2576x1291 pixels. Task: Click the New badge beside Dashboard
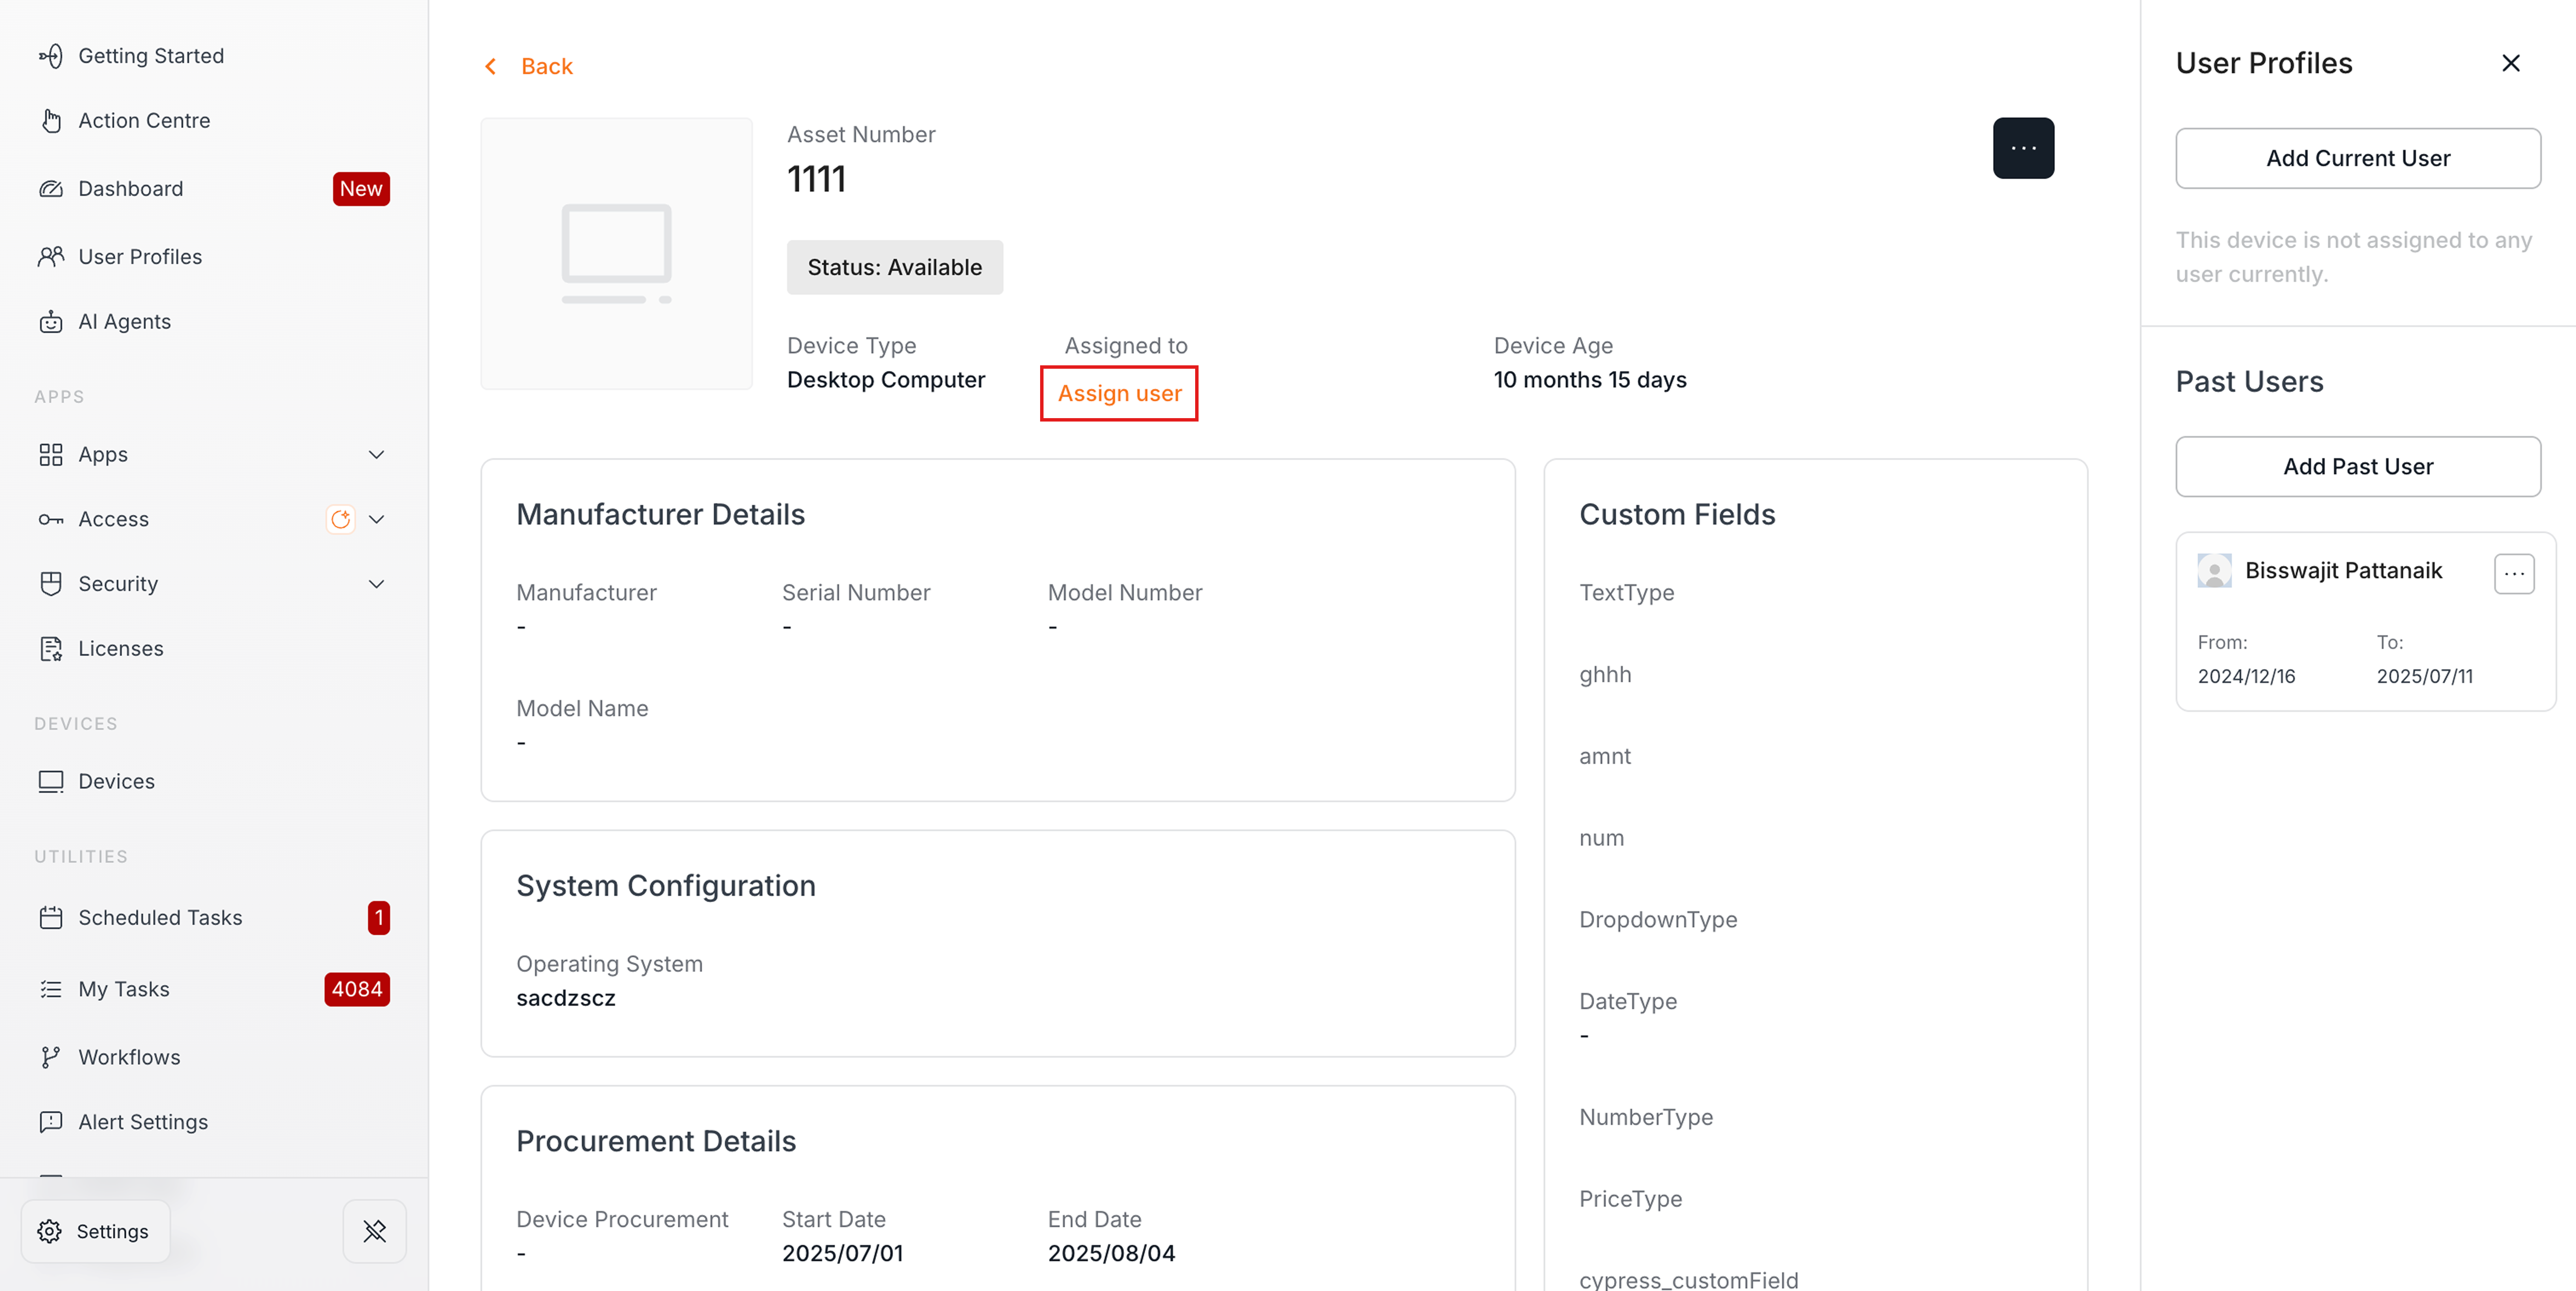(361, 189)
